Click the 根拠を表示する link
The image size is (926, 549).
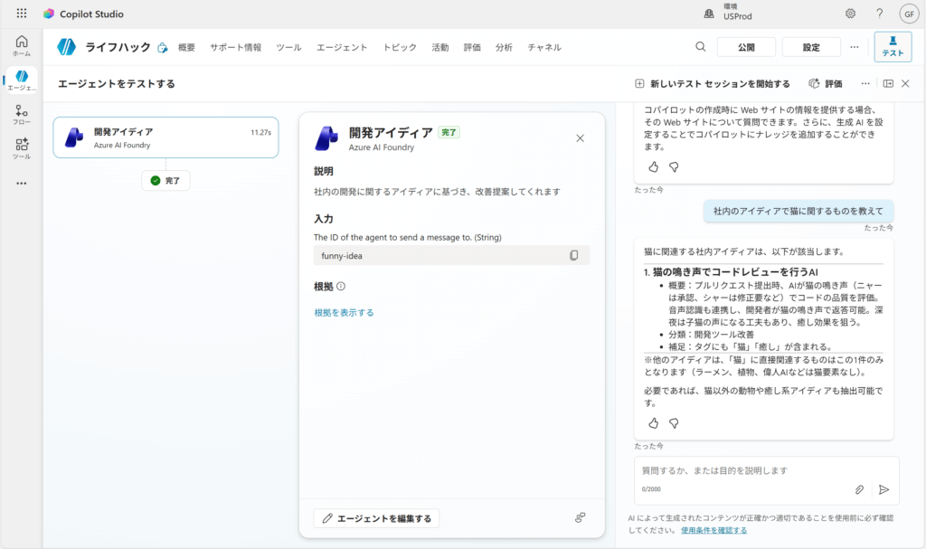[344, 313]
